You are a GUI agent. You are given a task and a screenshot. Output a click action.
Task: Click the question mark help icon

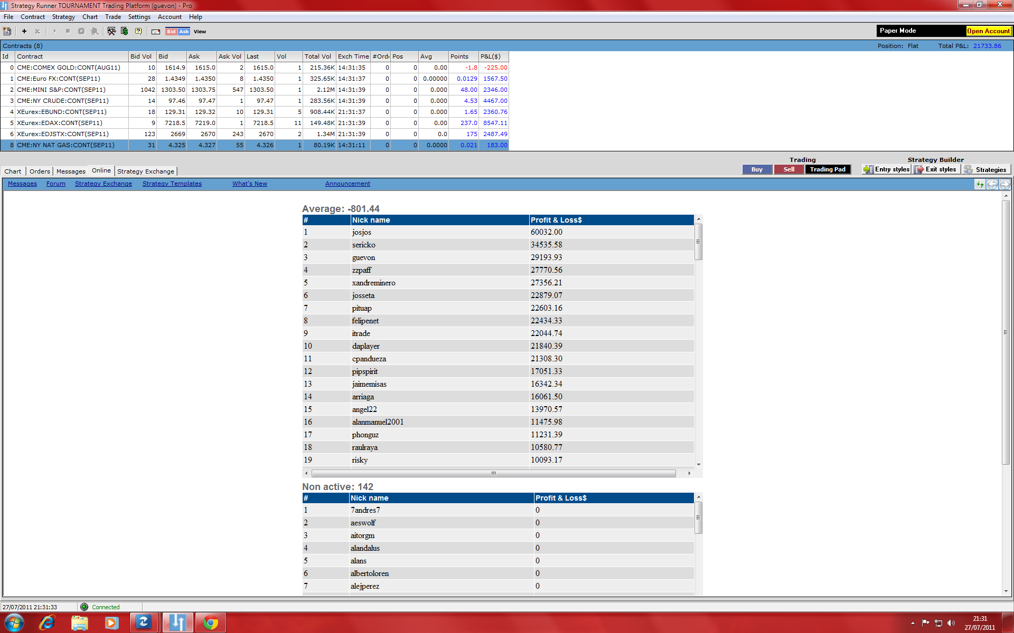tap(138, 31)
